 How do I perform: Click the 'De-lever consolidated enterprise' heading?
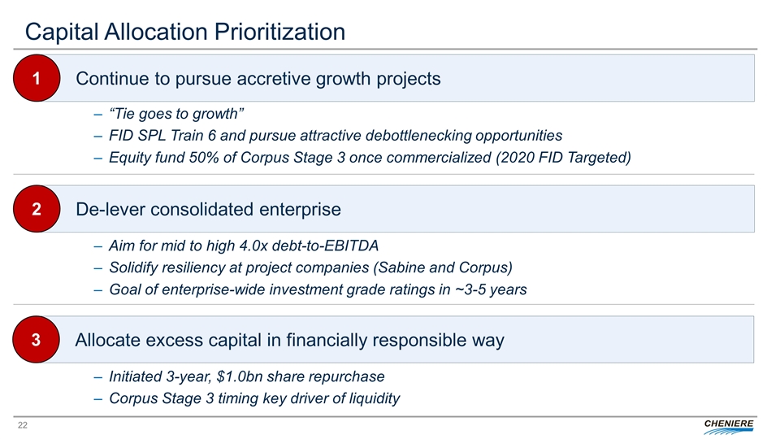pyautogui.click(x=208, y=209)
